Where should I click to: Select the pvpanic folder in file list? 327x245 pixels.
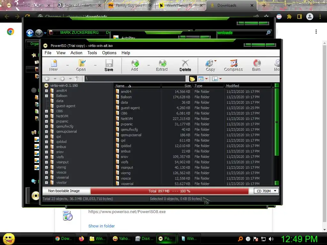[126, 124]
